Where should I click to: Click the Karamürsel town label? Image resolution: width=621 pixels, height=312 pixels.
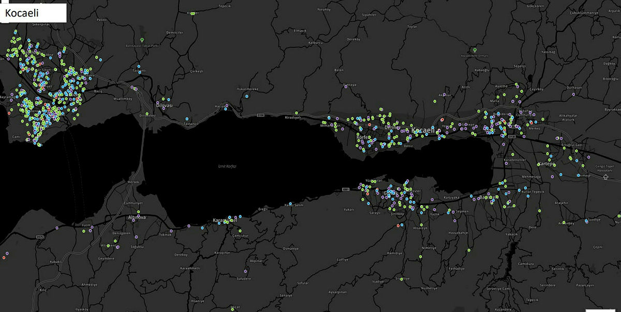pos(224,221)
